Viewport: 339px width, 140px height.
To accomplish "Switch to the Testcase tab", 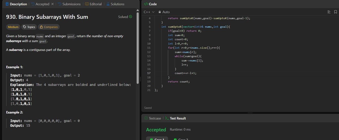I will coord(153,118).
